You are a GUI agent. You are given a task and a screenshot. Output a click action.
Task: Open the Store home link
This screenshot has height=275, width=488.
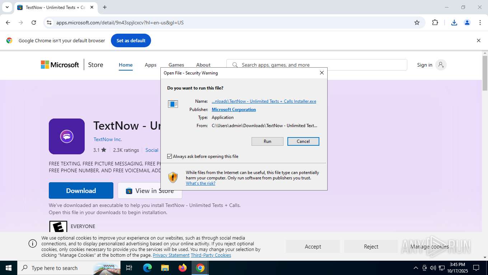(x=95, y=65)
